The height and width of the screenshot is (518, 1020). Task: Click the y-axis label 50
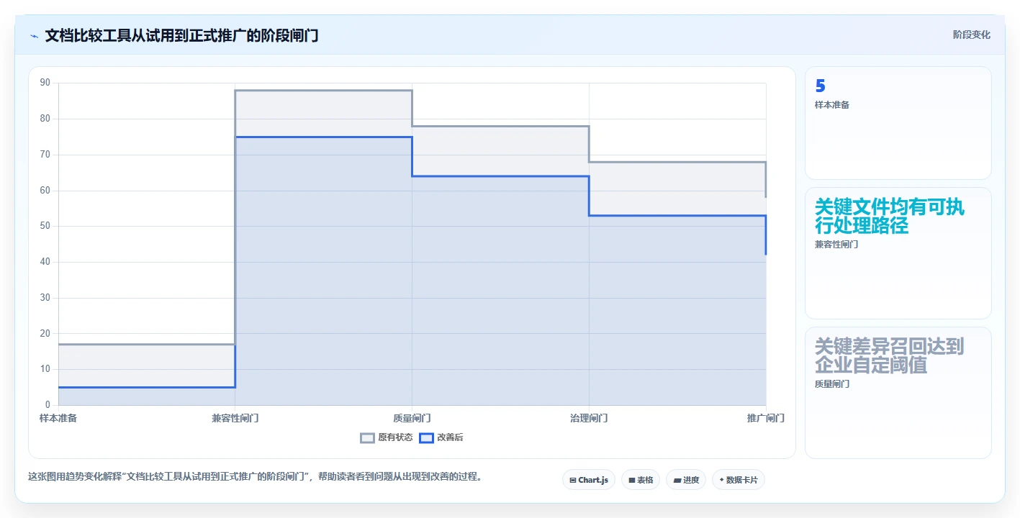coord(45,226)
